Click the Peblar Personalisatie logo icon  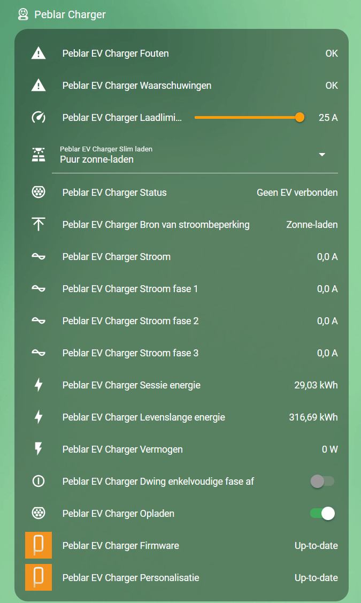[x=39, y=577]
